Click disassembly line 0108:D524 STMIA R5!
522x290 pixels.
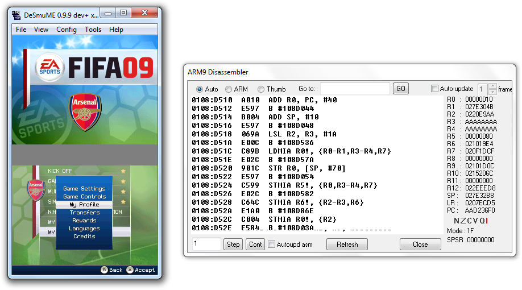pyautogui.click(x=285, y=185)
